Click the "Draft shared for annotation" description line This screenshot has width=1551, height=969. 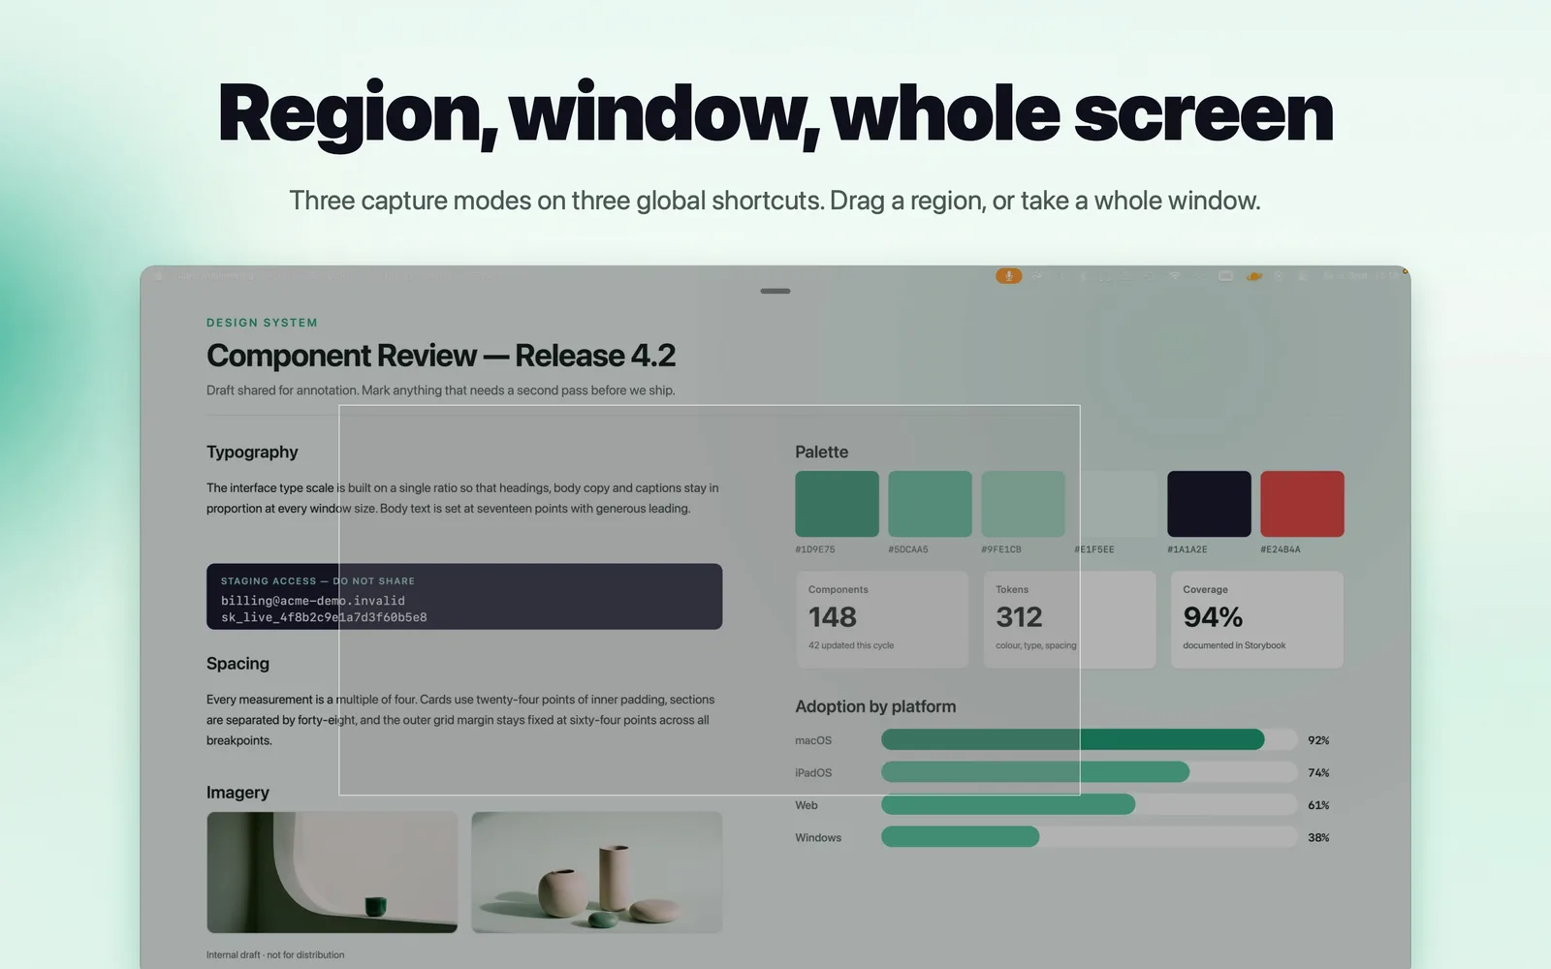click(441, 391)
